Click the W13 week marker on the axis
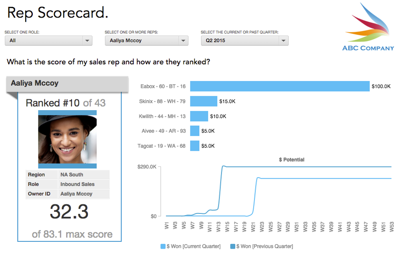 (x=218, y=227)
